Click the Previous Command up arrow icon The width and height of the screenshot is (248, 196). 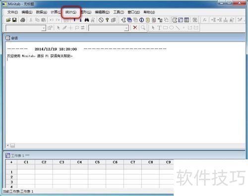74,20
